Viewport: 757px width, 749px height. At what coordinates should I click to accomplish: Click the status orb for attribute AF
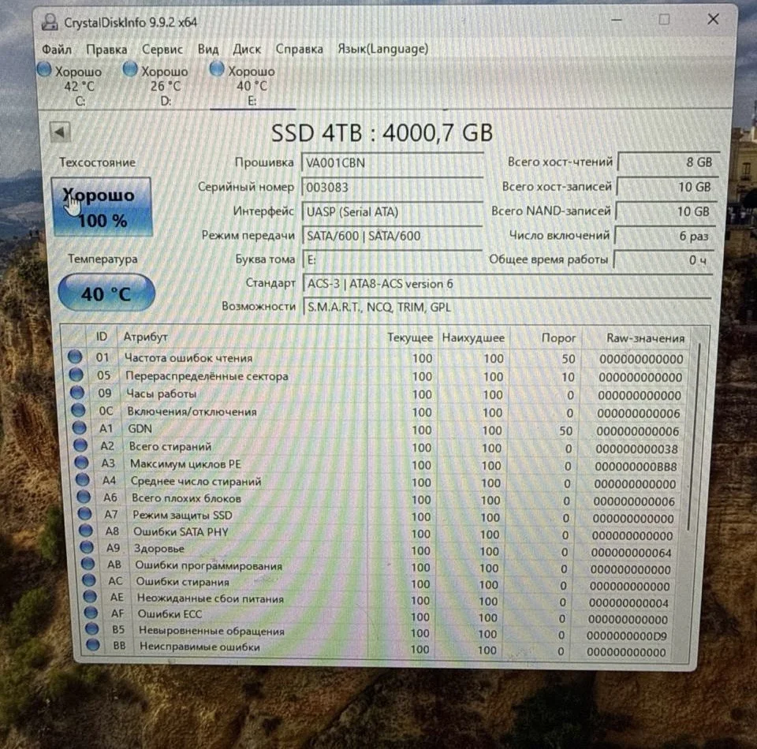(91, 613)
